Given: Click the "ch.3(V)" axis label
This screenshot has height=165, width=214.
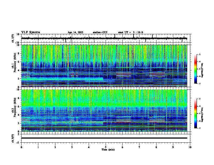Looking at the screenshot, I should click(x=13, y=139).
